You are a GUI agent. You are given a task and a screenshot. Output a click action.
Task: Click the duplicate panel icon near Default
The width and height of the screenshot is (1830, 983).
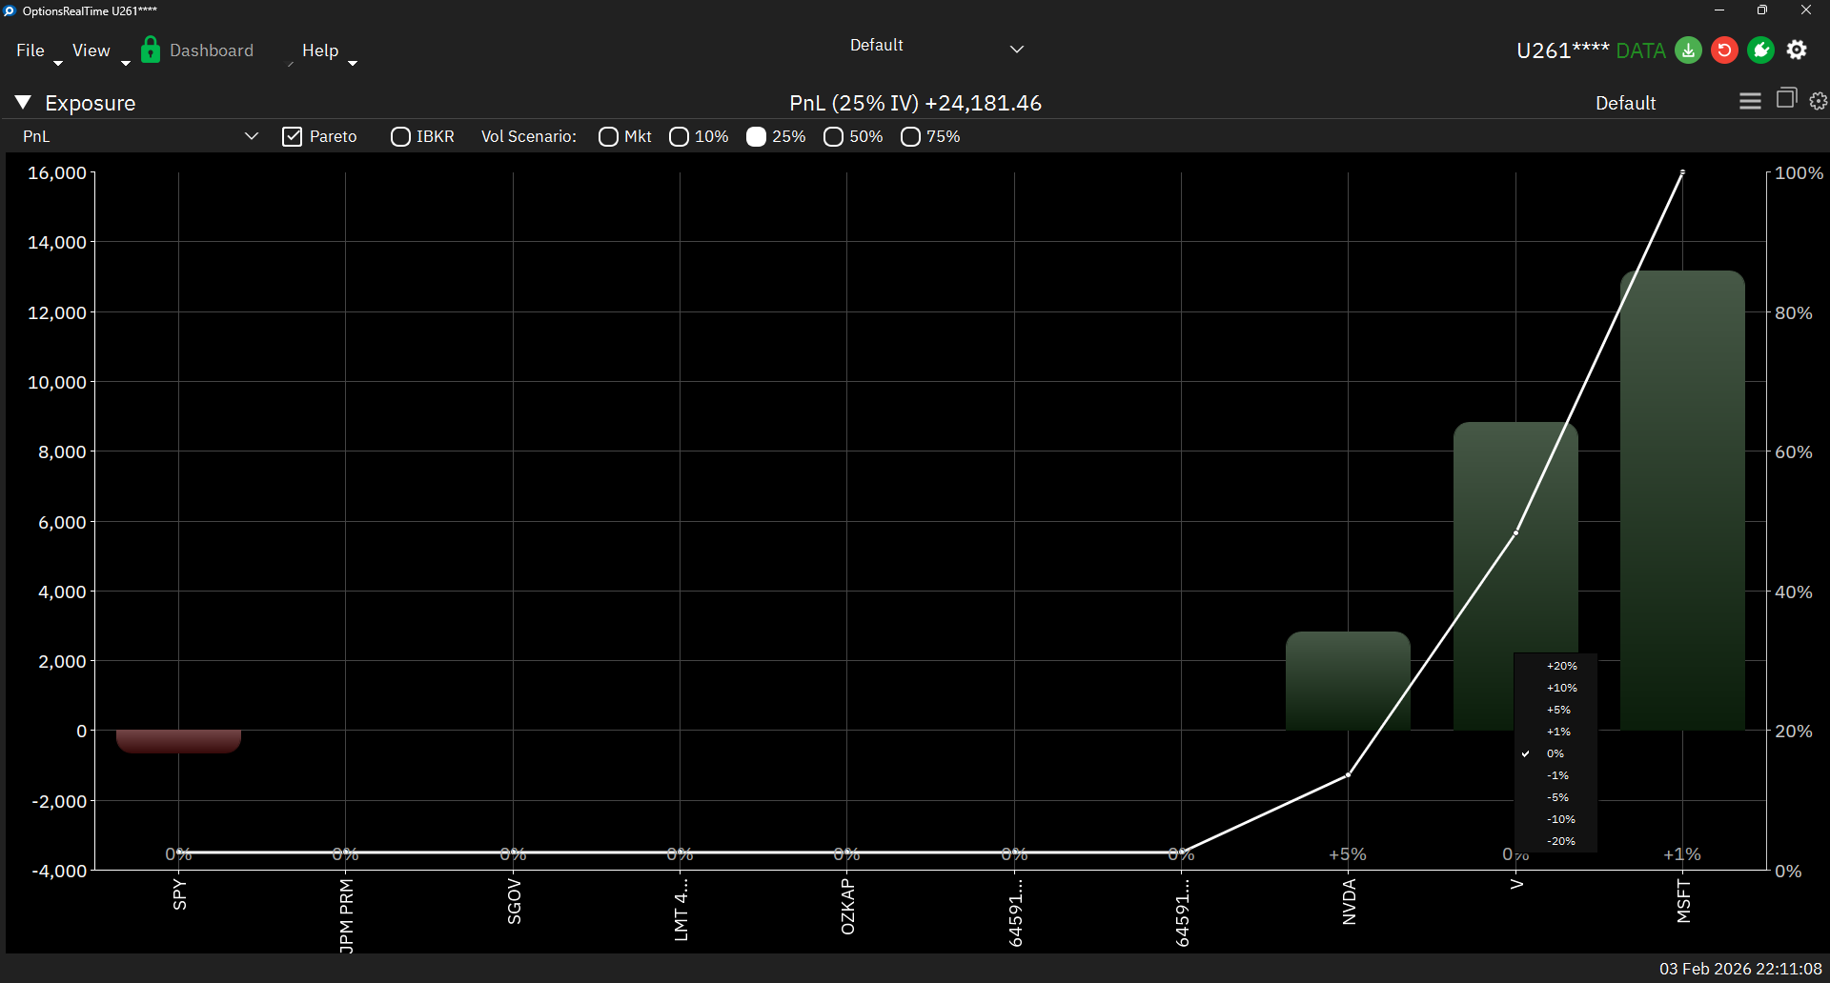1785,101
